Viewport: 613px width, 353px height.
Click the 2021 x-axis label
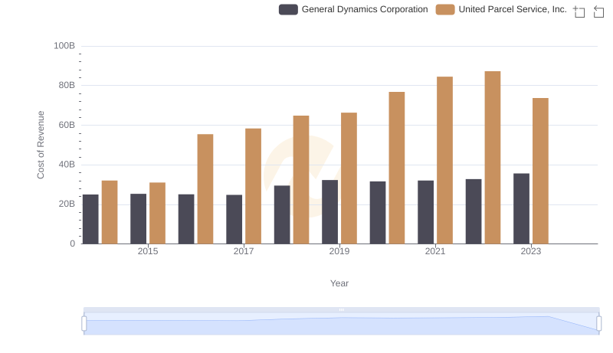click(435, 251)
